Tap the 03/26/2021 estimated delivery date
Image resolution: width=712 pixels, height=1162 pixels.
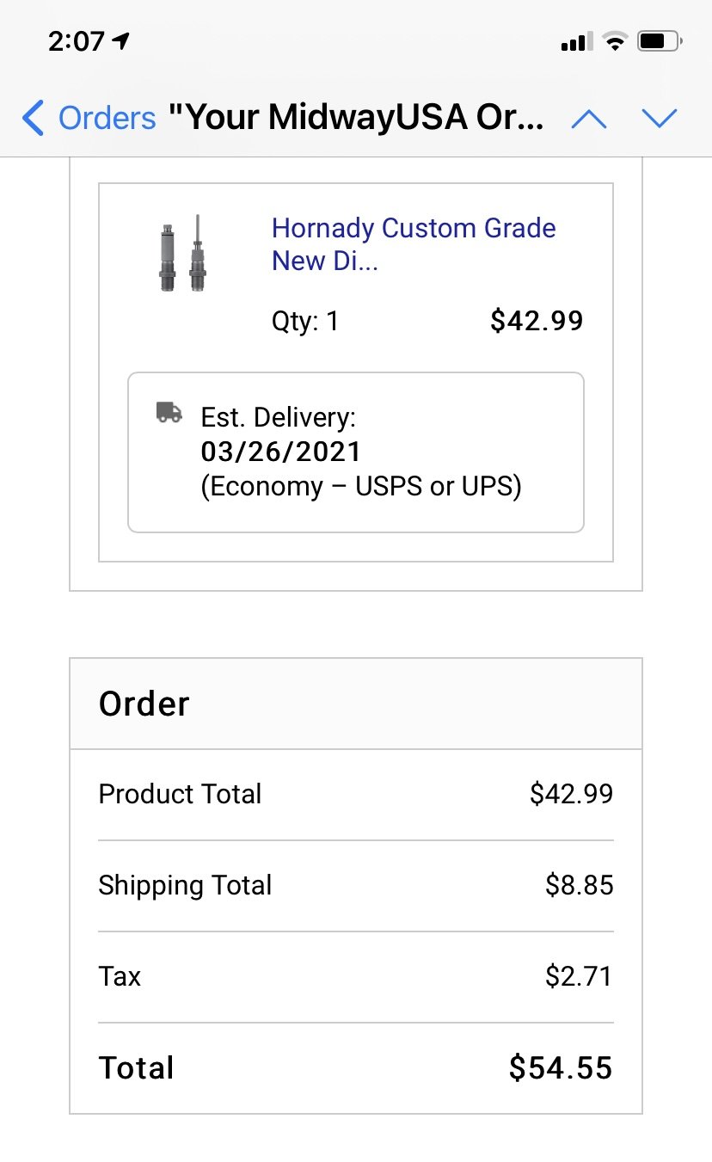[281, 452]
